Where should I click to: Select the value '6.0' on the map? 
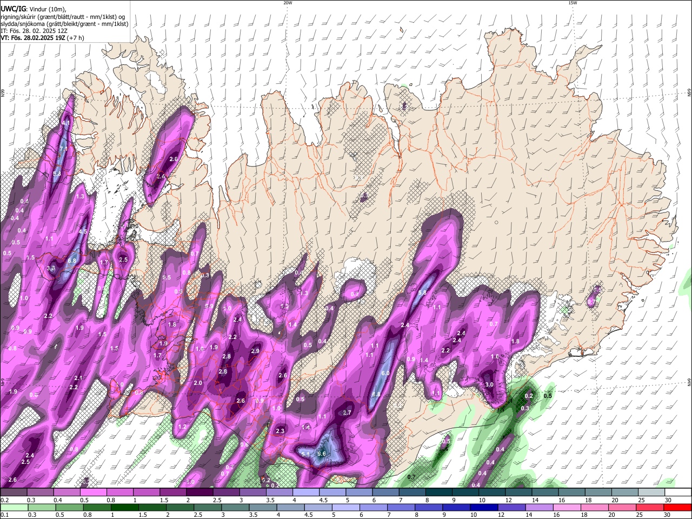pos(385,374)
